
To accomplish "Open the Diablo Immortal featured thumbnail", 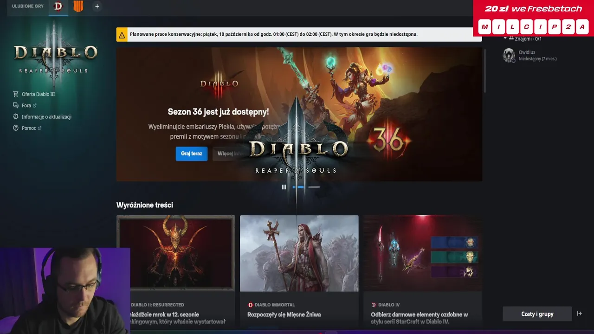I will [x=299, y=253].
